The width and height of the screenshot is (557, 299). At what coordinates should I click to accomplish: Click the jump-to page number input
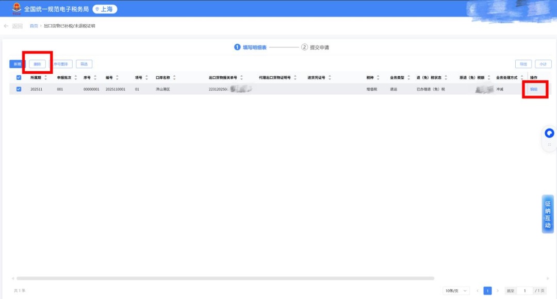pyautogui.click(x=525, y=291)
